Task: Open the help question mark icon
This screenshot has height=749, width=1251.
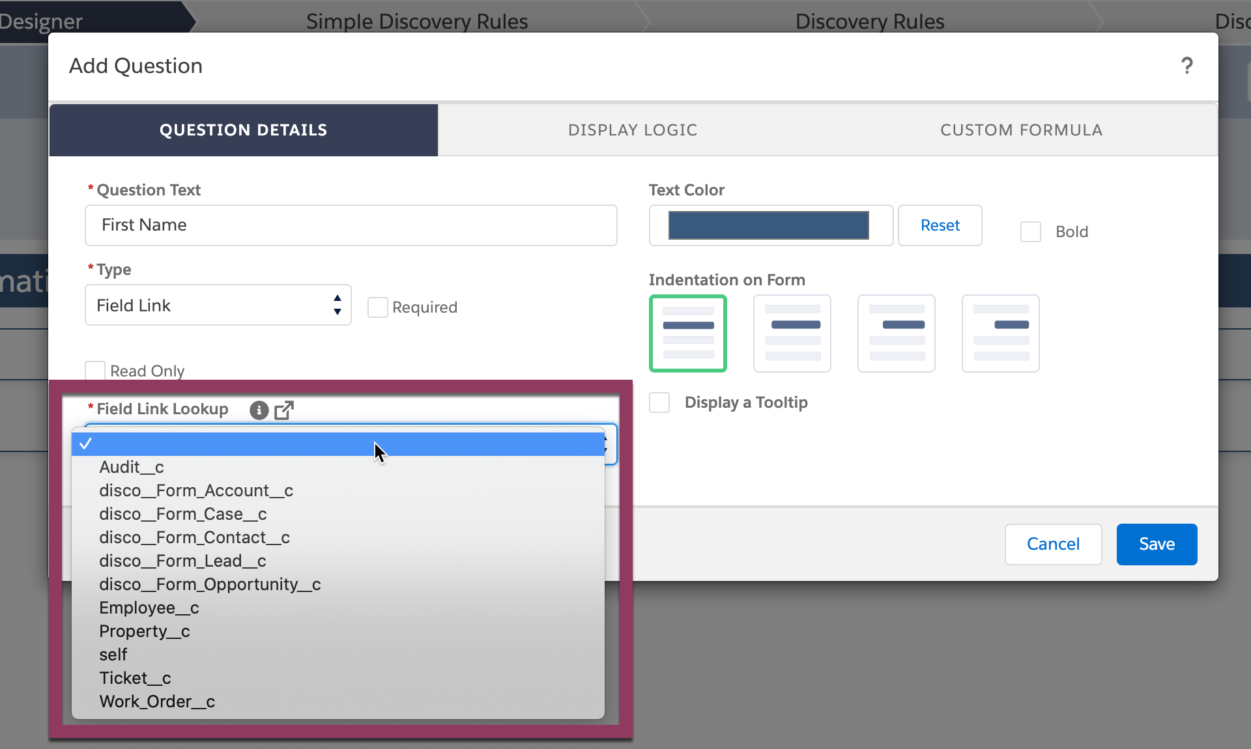Action: (x=1187, y=66)
